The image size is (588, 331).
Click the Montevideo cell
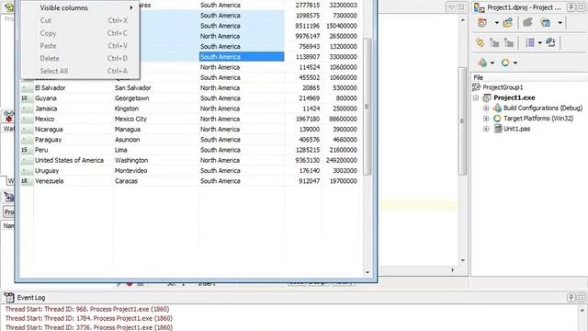tap(156, 171)
